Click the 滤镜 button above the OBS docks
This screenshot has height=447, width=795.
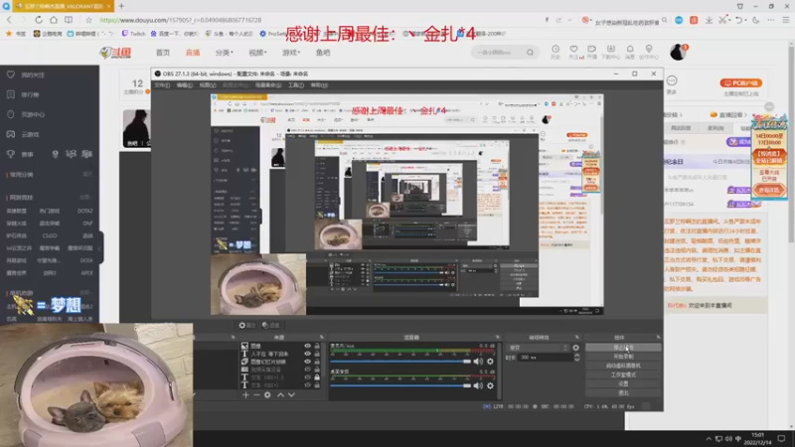pyautogui.click(x=271, y=326)
